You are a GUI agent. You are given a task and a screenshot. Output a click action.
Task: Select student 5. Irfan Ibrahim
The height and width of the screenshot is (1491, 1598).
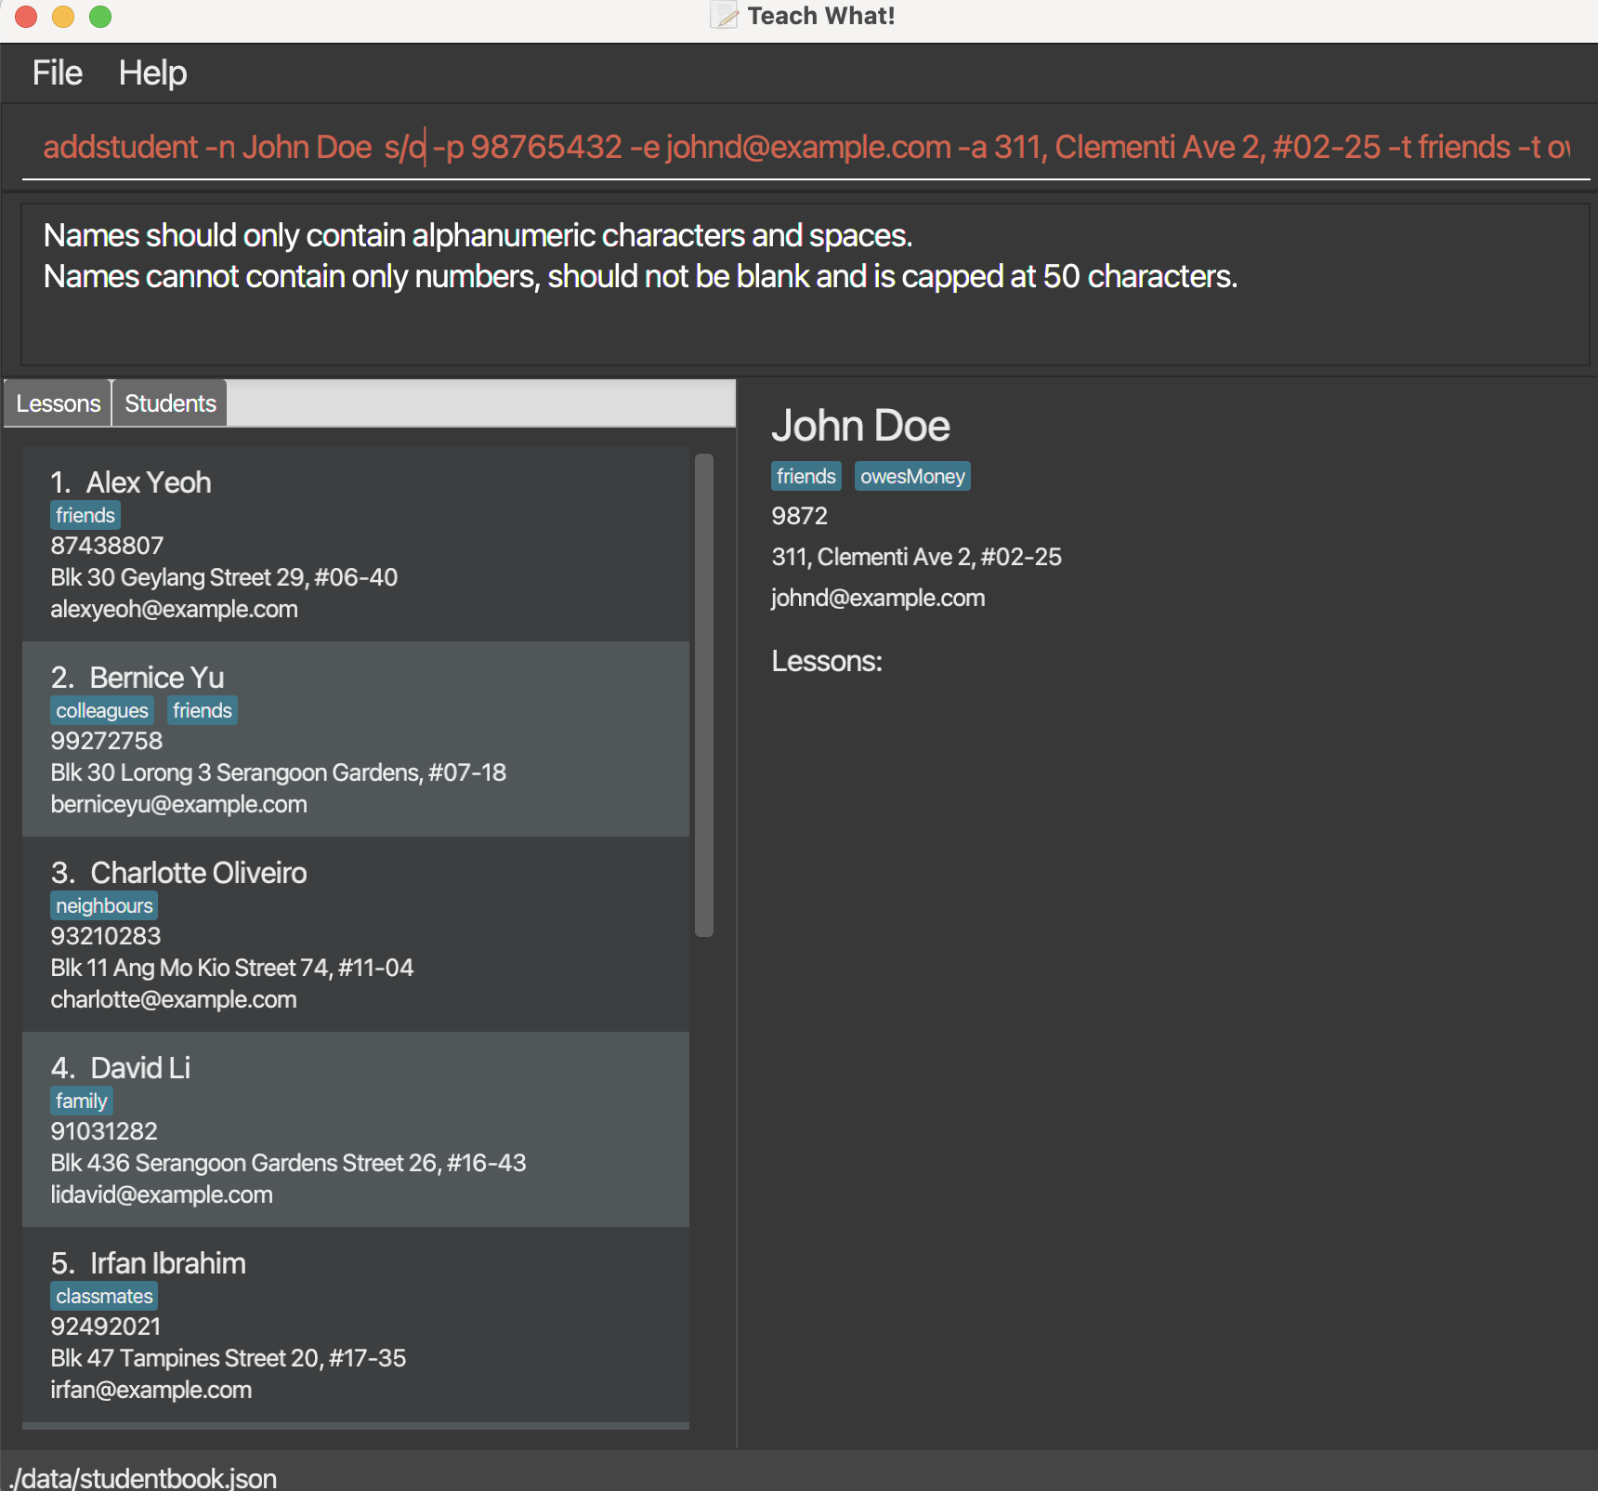(356, 1325)
